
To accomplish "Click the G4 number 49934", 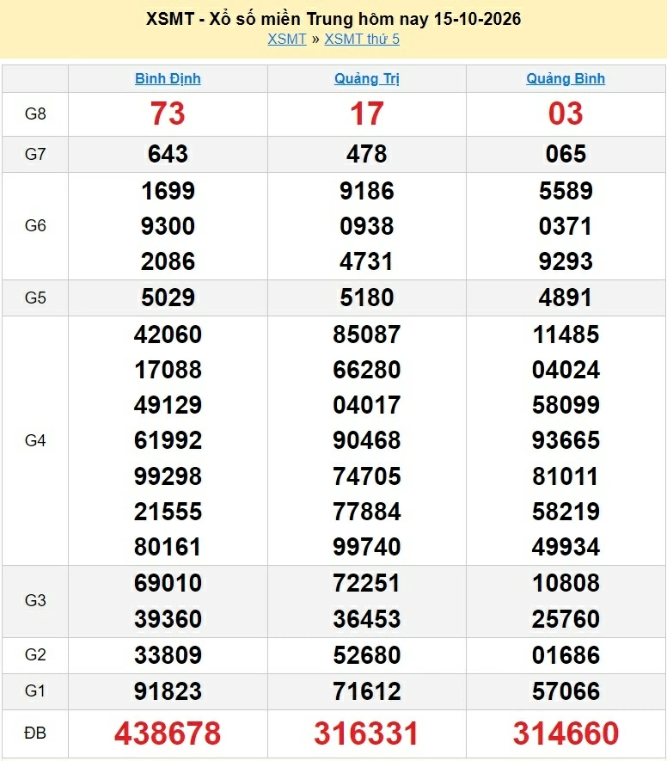I will (x=566, y=548).
